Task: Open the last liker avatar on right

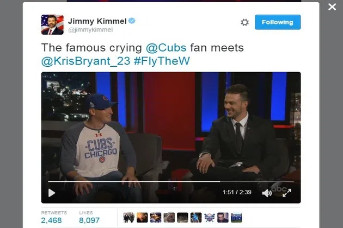Action: coord(236,218)
